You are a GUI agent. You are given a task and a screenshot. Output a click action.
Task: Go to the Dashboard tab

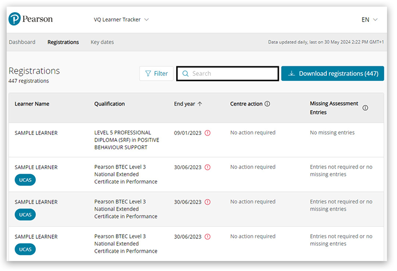click(x=22, y=42)
